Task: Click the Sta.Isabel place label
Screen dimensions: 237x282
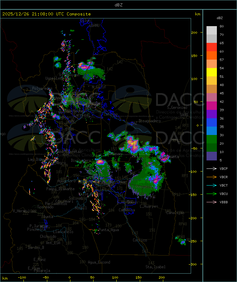Action: point(156,267)
